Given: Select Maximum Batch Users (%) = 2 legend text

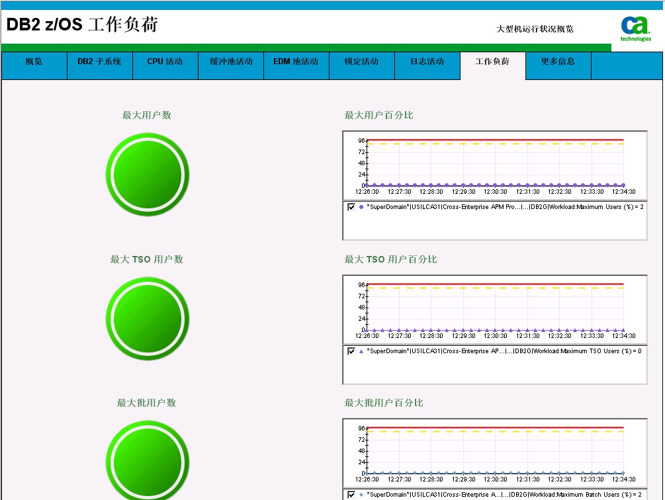Looking at the screenshot, I should [504, 495].
